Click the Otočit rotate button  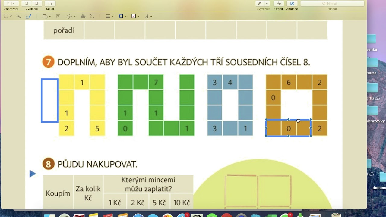click(x=279, y=3)
